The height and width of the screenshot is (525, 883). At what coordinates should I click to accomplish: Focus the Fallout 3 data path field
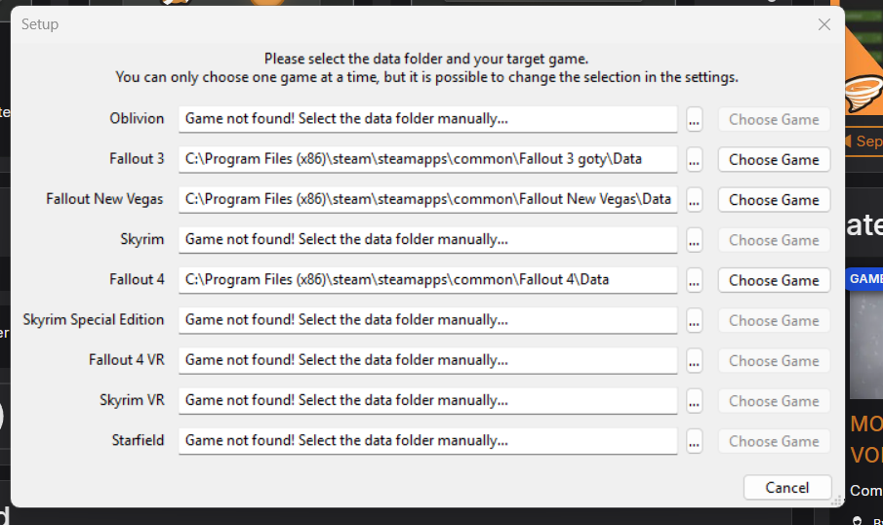[427, 159]
